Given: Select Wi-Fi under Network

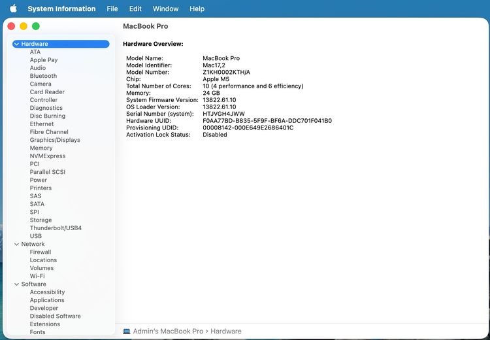Looking at the screenshot, I should pos(37,276).
